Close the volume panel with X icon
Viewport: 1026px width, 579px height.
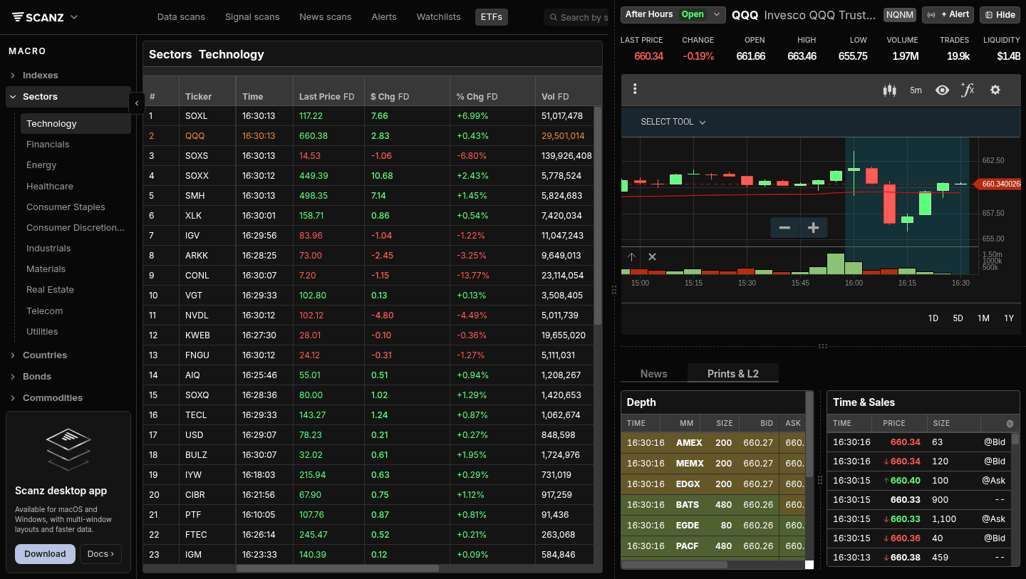tap(652, 257)
